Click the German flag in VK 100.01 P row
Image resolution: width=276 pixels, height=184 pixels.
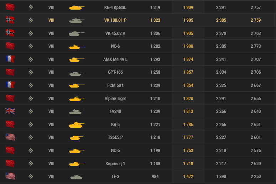10,20
